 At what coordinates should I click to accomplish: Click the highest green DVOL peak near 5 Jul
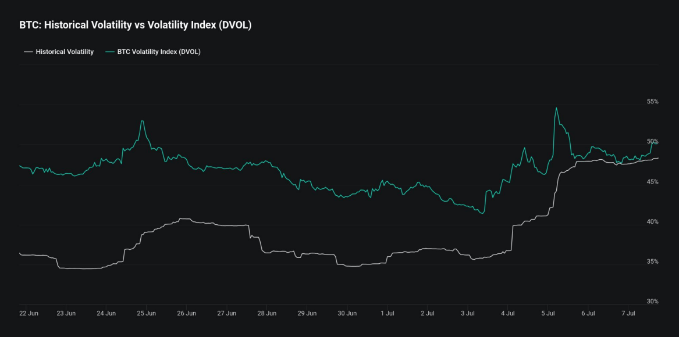[556, 107]
